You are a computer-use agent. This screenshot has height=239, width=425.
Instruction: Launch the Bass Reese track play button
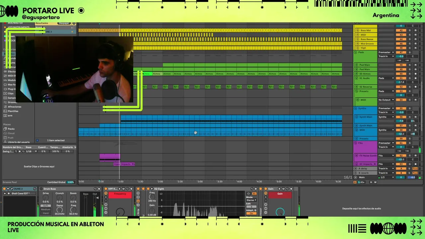[358, 39]
